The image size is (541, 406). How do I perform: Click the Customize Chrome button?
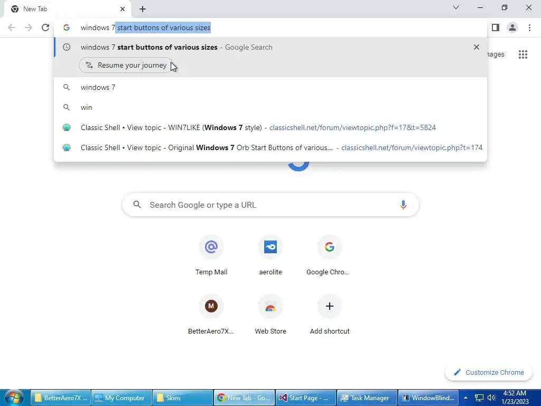tap(489, 372)
